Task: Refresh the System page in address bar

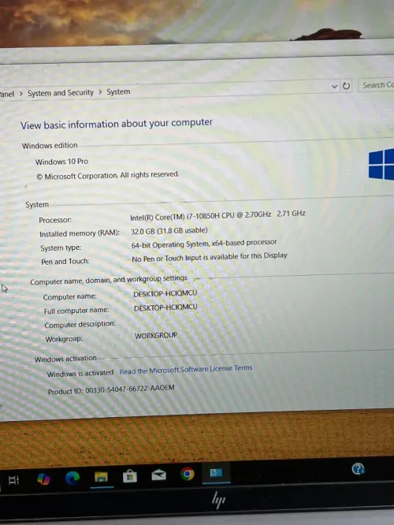Action: tap(347, 86)
